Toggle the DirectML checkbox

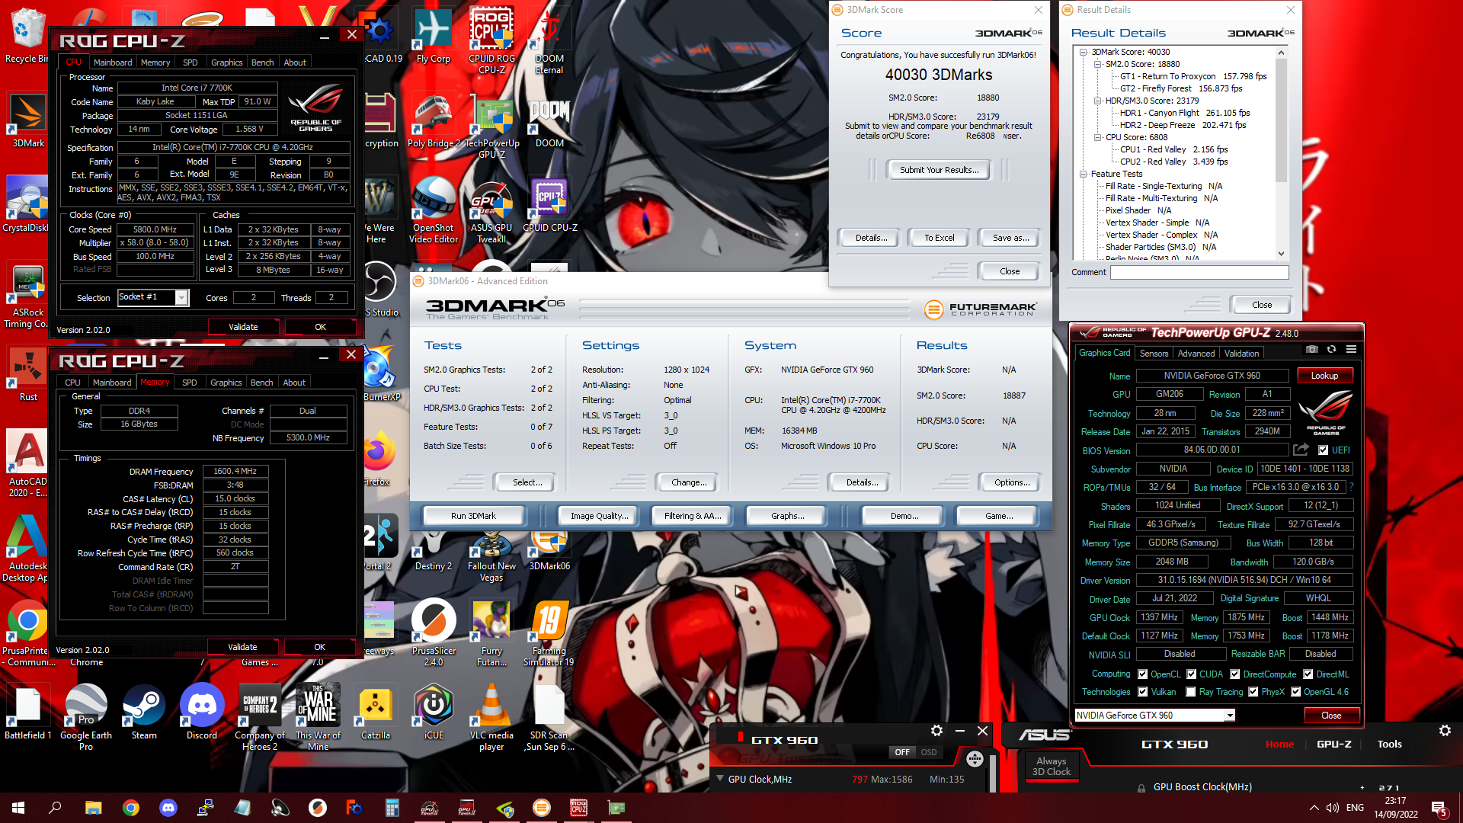point(1308,674)
